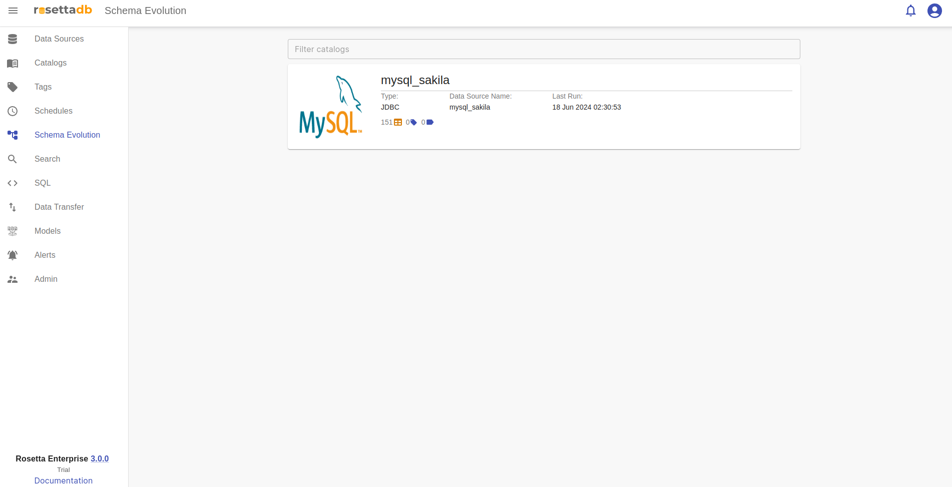
Task: Open the Models section
Action: 48,231
